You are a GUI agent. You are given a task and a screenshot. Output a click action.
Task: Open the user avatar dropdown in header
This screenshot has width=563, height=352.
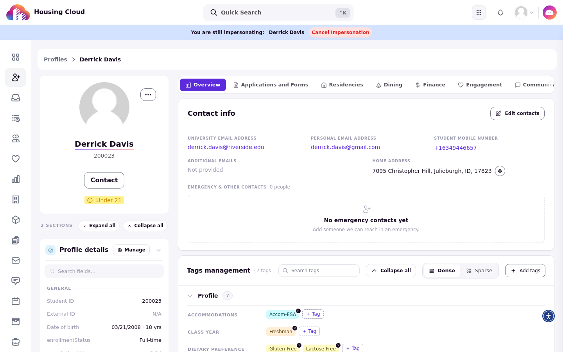(525, 13)
